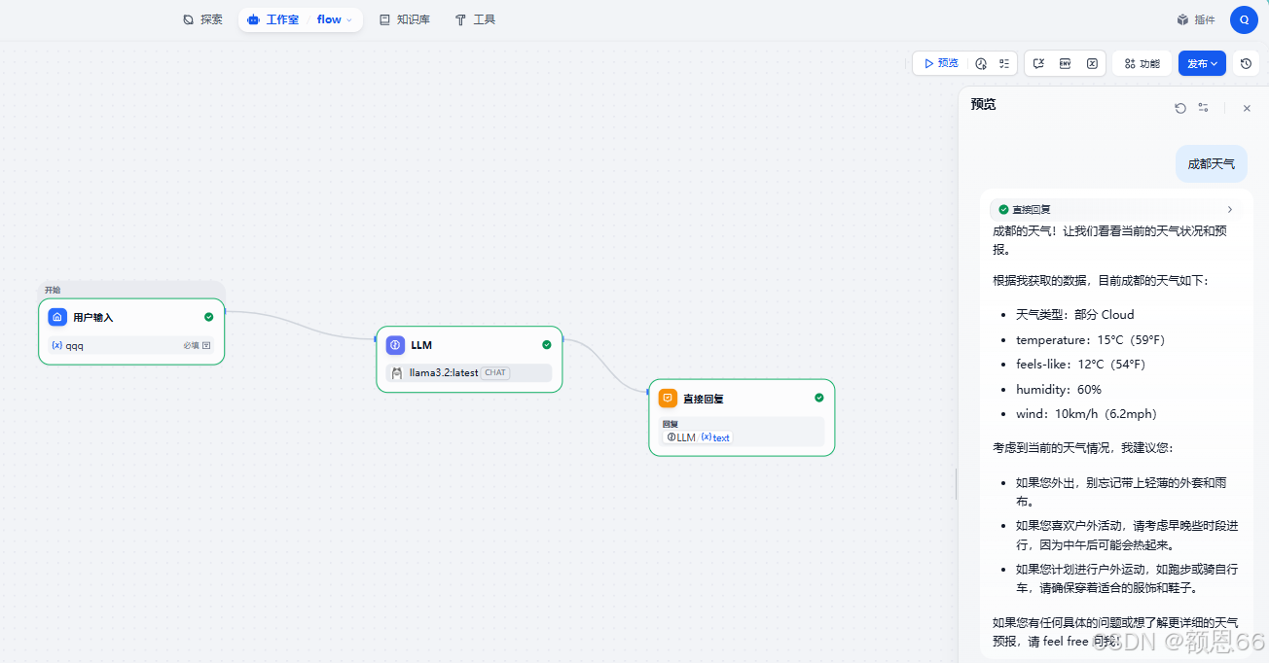Click the 开始 label above start node
Viewport: 1269px width, 663px height.
click(53, 290)
